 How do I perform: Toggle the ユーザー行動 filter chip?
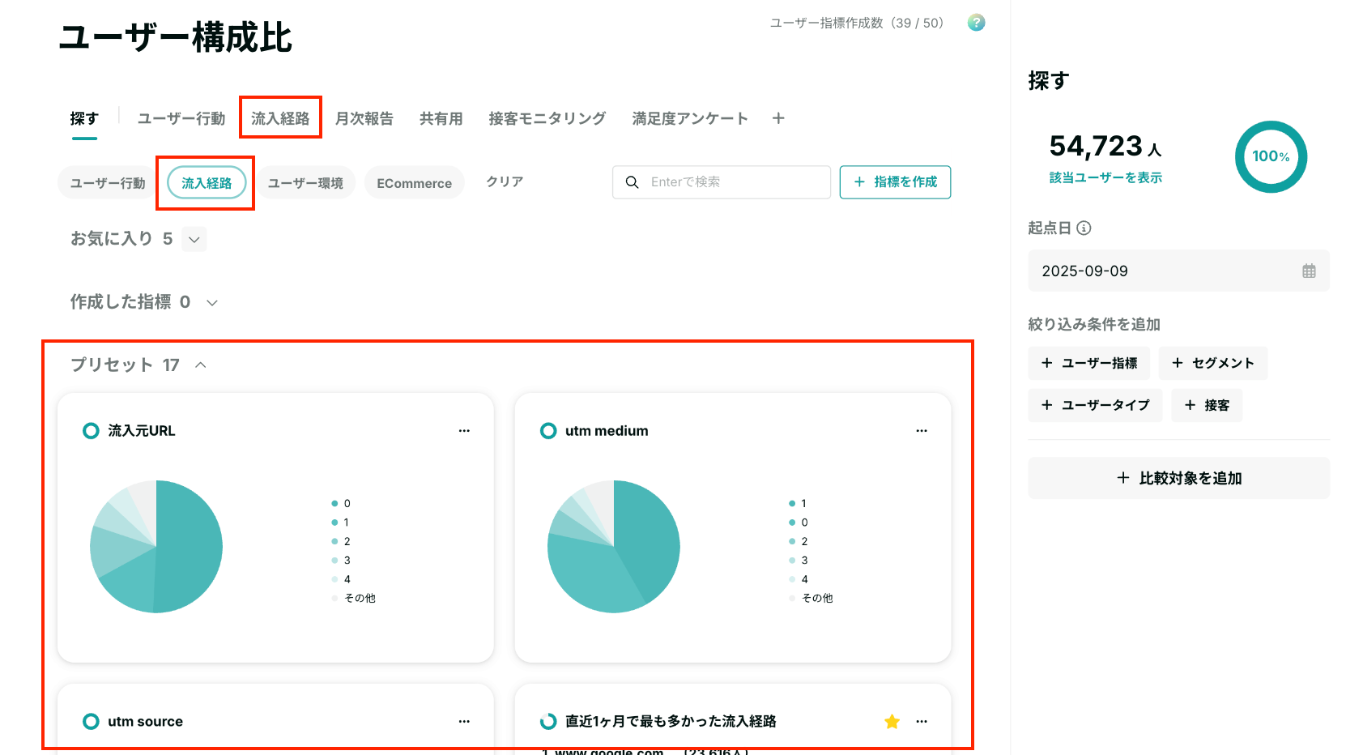click(x=108, y=183)
